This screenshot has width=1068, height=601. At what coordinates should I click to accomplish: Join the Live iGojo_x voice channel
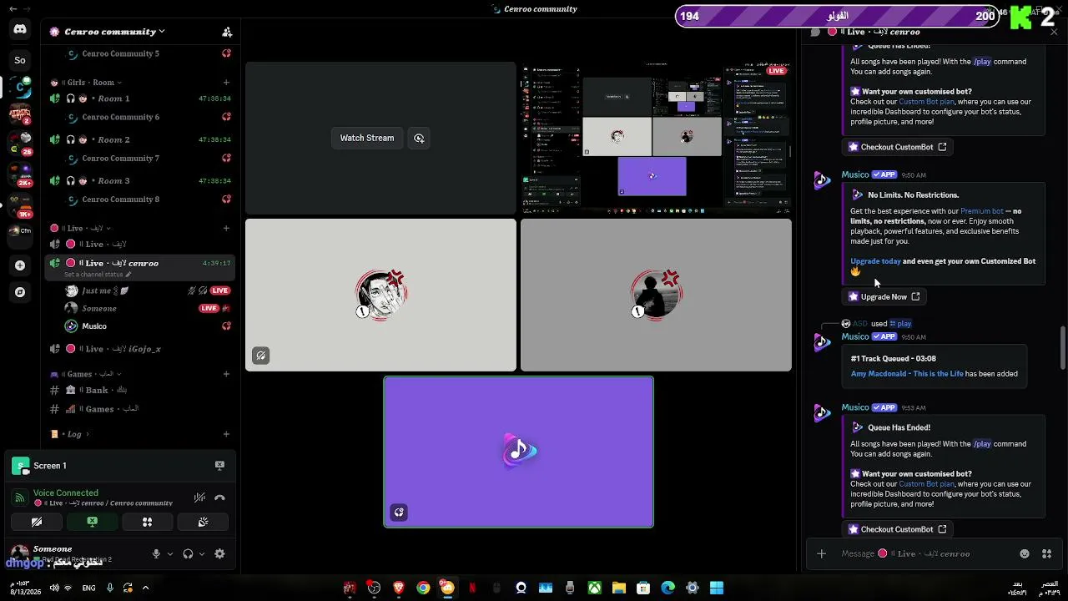[140, 349]
